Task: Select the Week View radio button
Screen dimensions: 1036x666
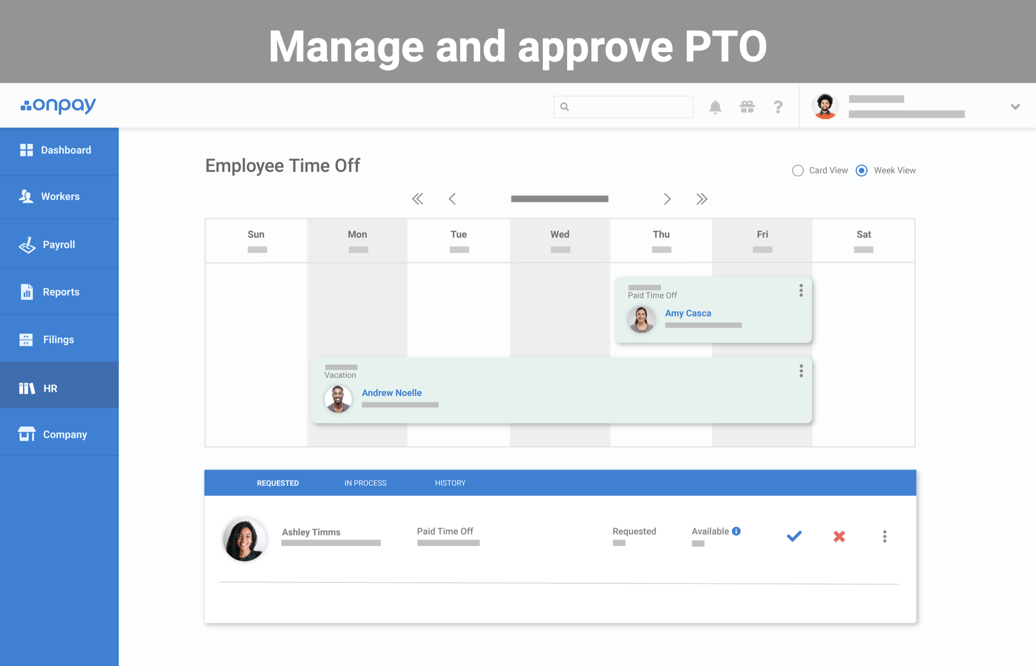Action: [862, 171]
